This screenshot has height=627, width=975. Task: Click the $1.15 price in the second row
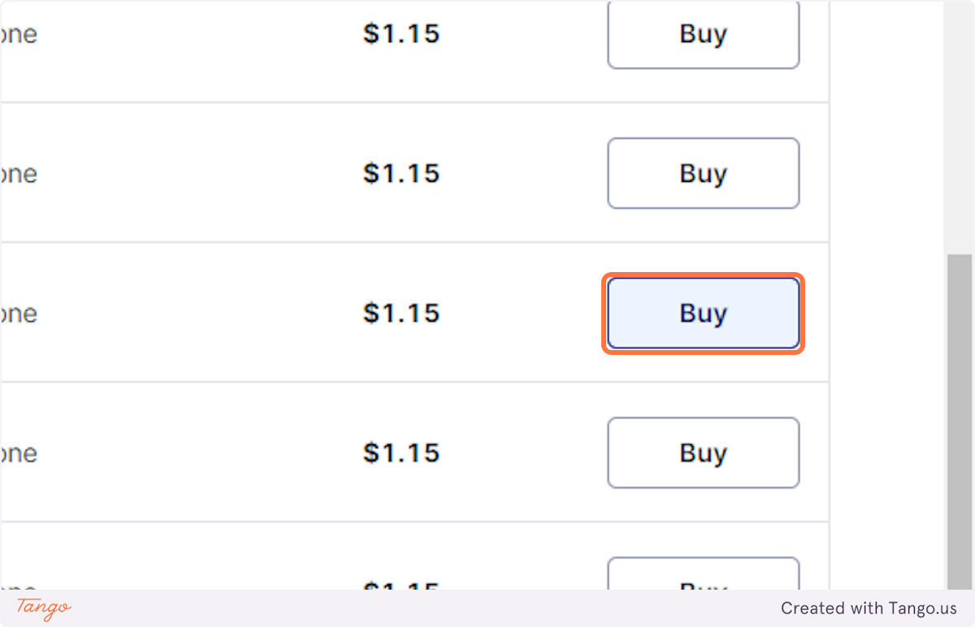click(x=401, y=174)
